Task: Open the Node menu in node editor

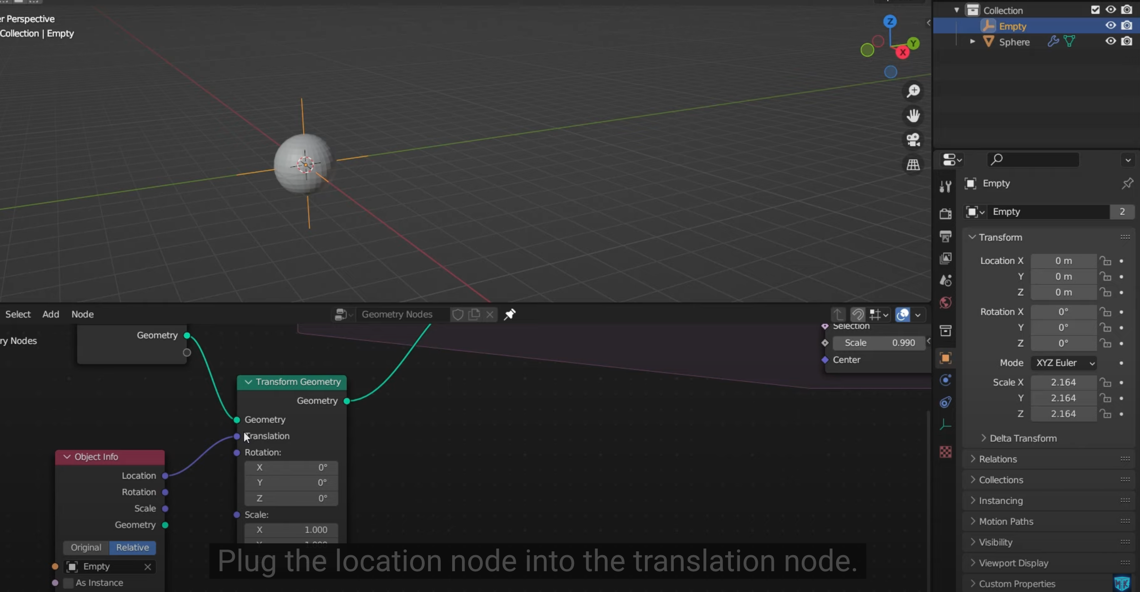Action: tap(82, 315)
